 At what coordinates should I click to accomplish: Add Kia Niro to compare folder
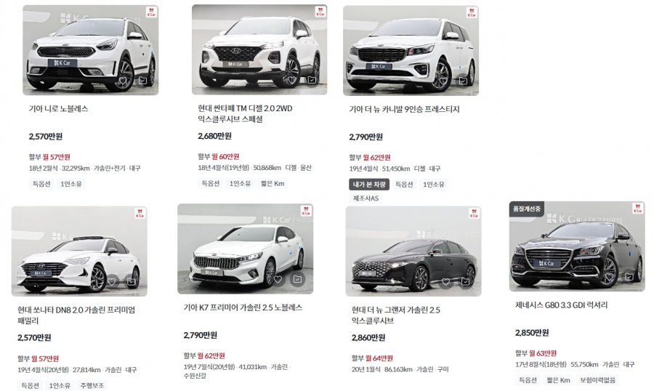[142, 80]
